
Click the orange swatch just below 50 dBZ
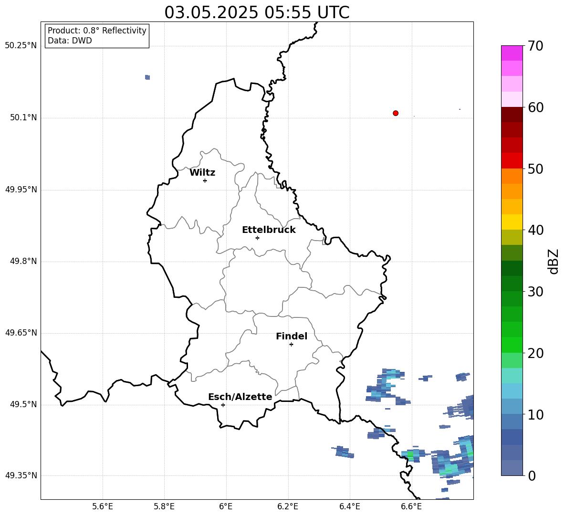pos(512,176)
